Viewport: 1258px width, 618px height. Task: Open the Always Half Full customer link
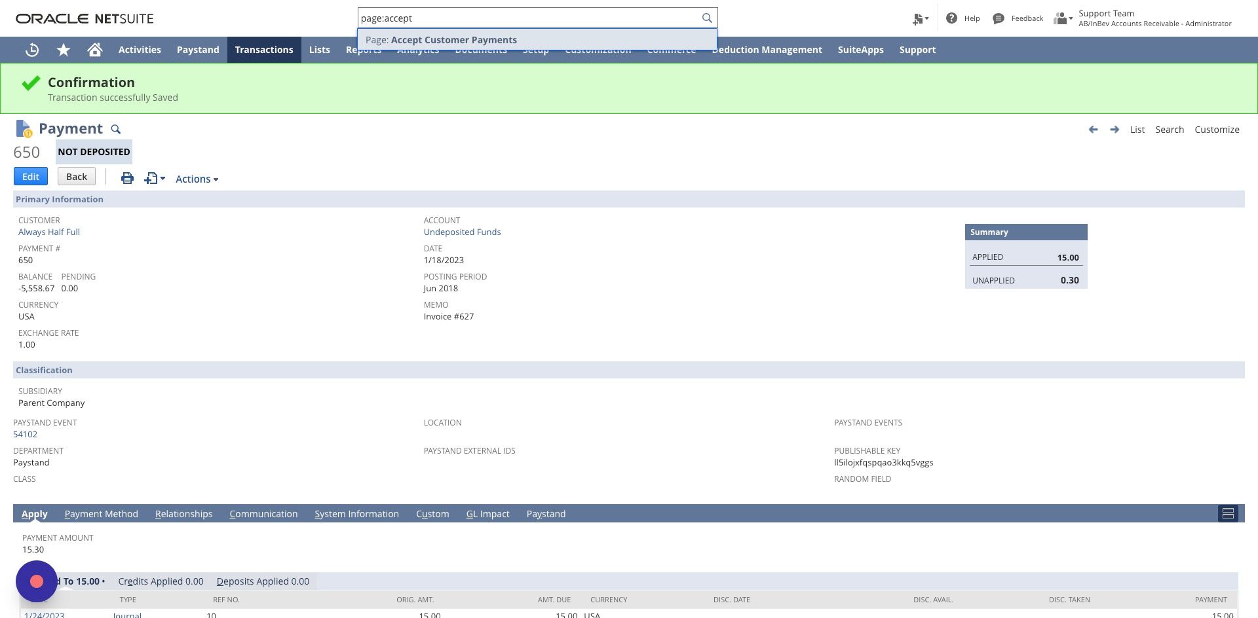[49, 232]
